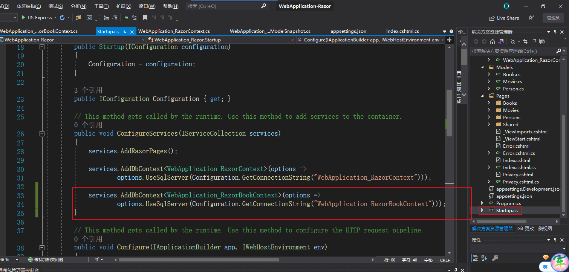Open the Configure member dropdown
This screenshot has height=272, width=569.
tap(443, 40)
